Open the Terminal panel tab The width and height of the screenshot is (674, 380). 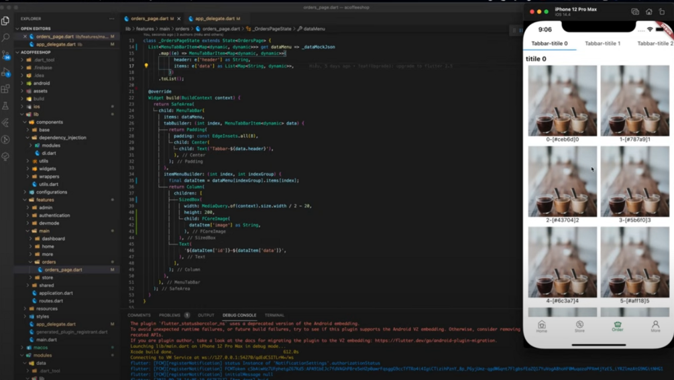point(274,315)
